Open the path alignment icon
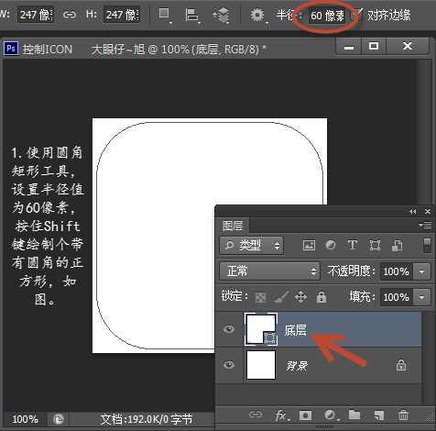The image size is (436, 431). pos(192,15)
